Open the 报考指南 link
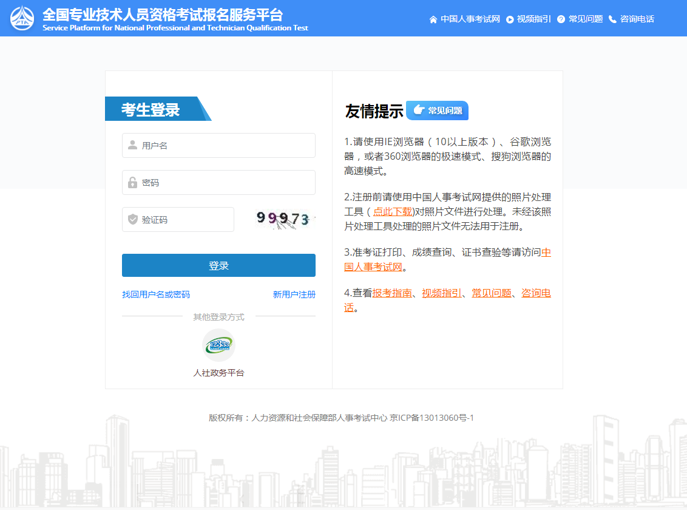The width and height of the screenshot is (687, 510). point(392,293)
